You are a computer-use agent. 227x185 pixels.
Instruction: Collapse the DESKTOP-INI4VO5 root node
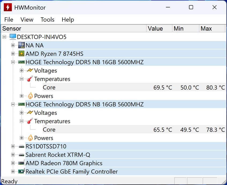(x=4, y=37)
